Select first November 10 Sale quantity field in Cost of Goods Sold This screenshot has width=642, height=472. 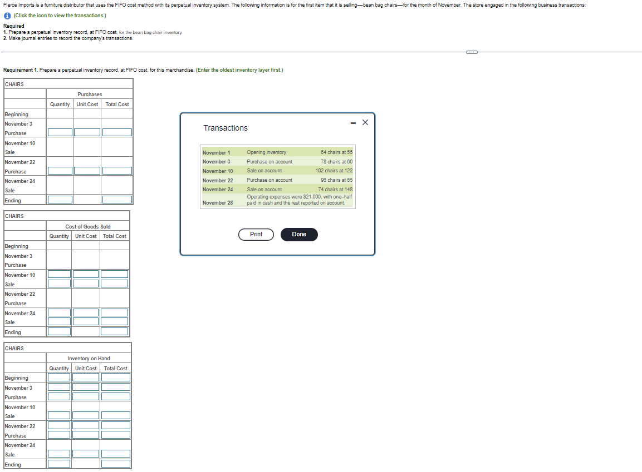tap(60, 274)
